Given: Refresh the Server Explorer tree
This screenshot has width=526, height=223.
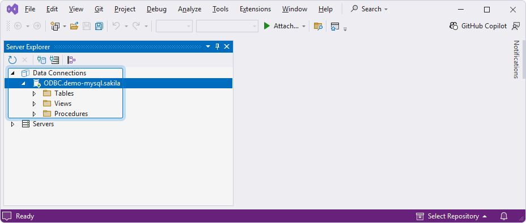Looking at the screenshot, I should pyautogui.click(x=12, y=60).
